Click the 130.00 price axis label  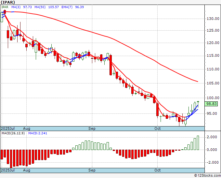[x=213, y=19]
